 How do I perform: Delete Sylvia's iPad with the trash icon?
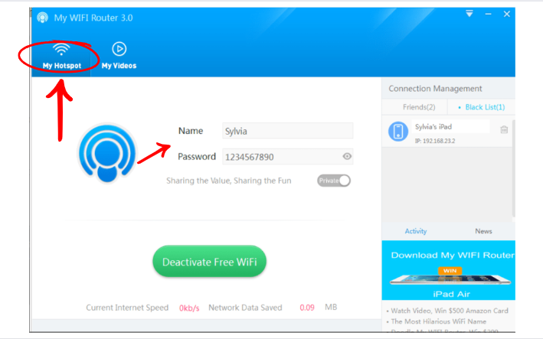pos(504,130)
